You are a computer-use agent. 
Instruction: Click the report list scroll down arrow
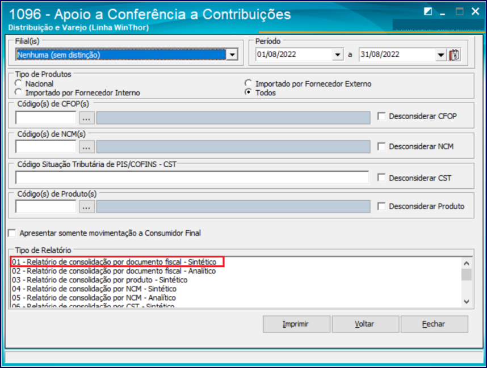tap(466, 302)
